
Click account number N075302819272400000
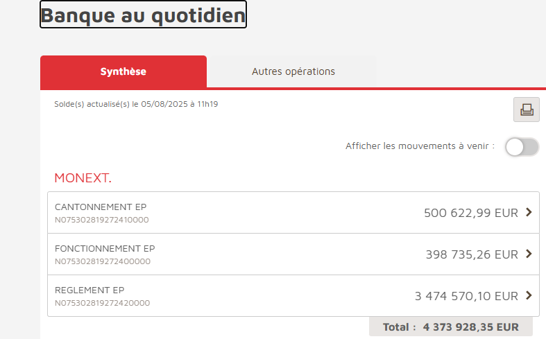102,261
